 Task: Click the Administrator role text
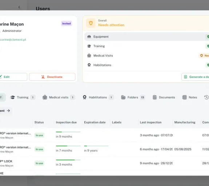click(x=12, y=31)
